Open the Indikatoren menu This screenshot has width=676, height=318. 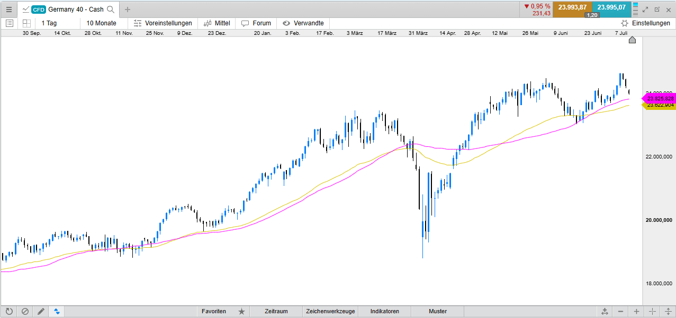pyautogui.click(x=384, y=311)
